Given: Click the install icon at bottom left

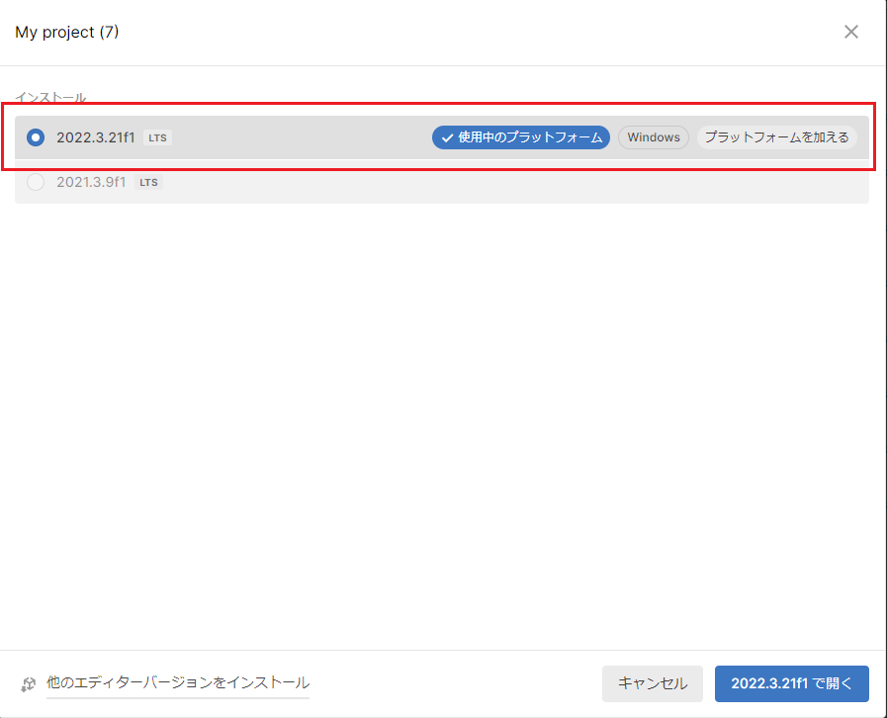Looking at the screenshot, I should (x=28, y=684).
